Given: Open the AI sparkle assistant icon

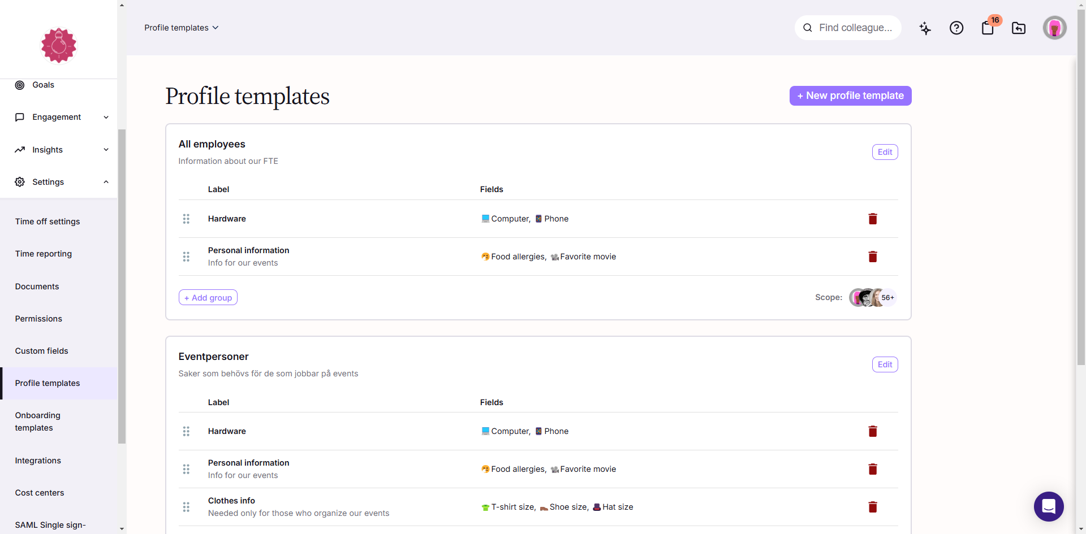Looking at the screenshot, I should [x=925, y=28].
